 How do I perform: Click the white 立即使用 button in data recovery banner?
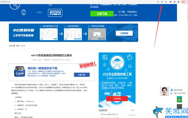point(124,33)
